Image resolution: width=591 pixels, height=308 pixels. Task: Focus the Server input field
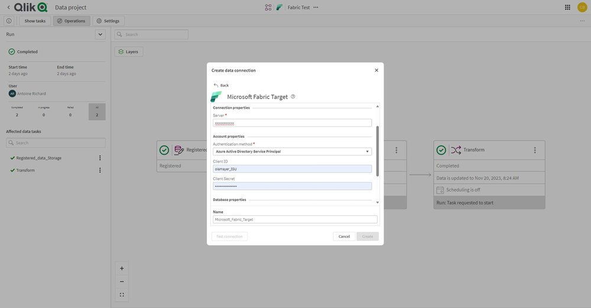pos(292,124)
